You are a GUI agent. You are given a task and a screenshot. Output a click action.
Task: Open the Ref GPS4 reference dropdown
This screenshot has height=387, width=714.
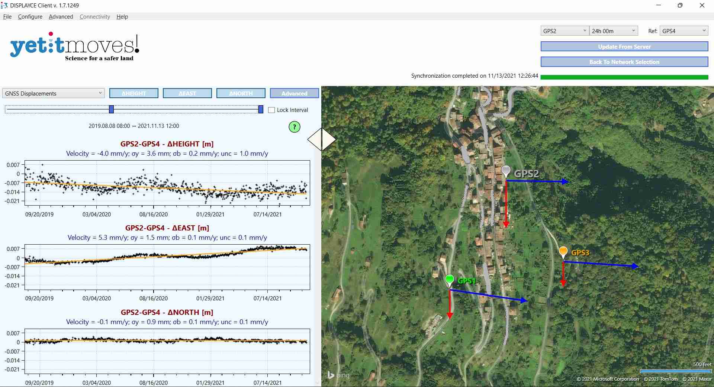click(684, 31)
